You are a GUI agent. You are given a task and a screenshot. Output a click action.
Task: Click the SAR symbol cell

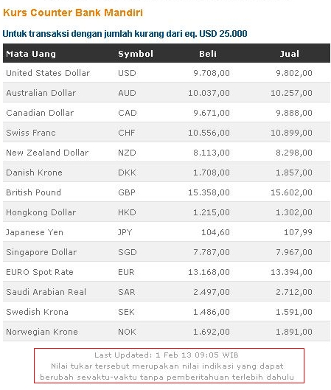coord(126,292)
